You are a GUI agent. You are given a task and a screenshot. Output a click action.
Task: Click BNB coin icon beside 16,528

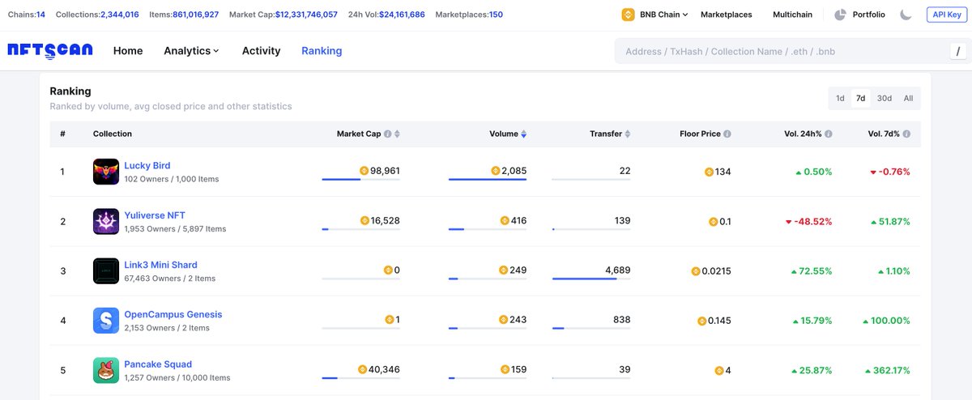(x=364, y=220)
